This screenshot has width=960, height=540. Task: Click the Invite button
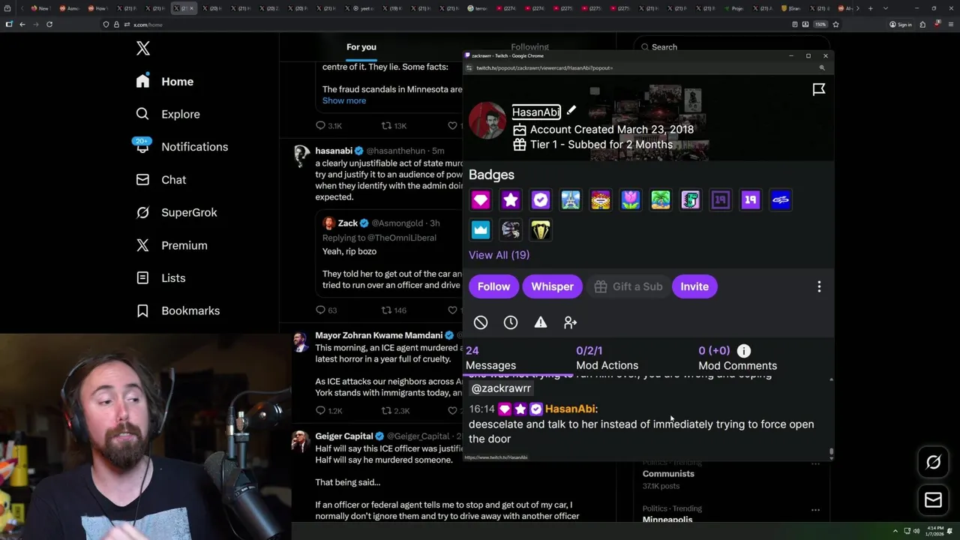click(x=694, y=286)
